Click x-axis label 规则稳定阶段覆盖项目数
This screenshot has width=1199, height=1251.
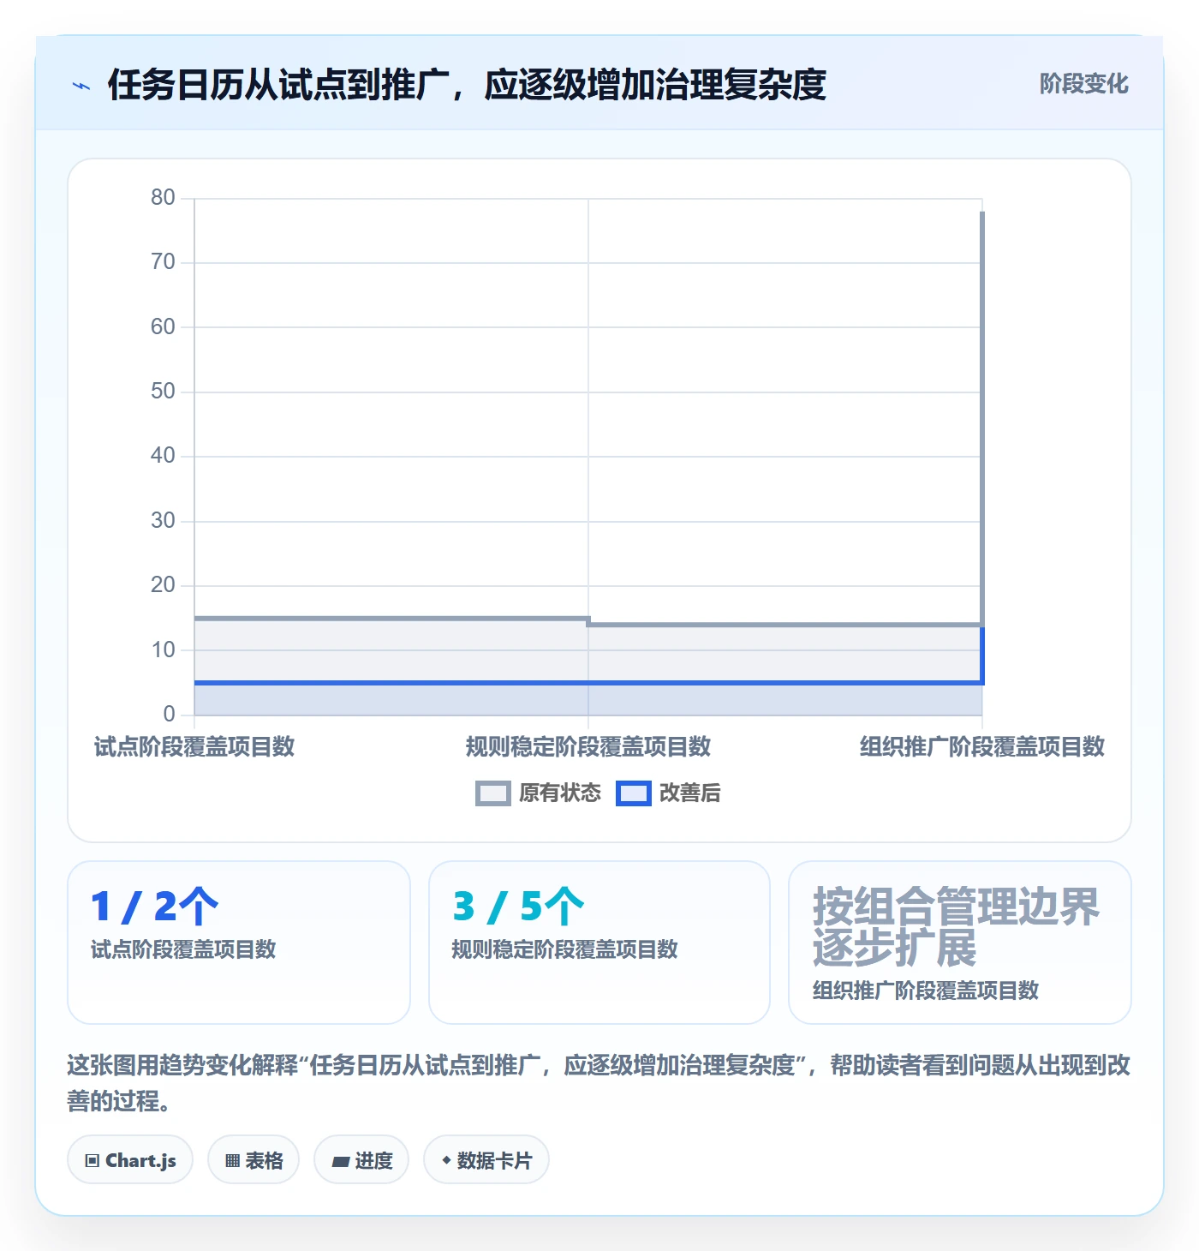click(588, 746)
